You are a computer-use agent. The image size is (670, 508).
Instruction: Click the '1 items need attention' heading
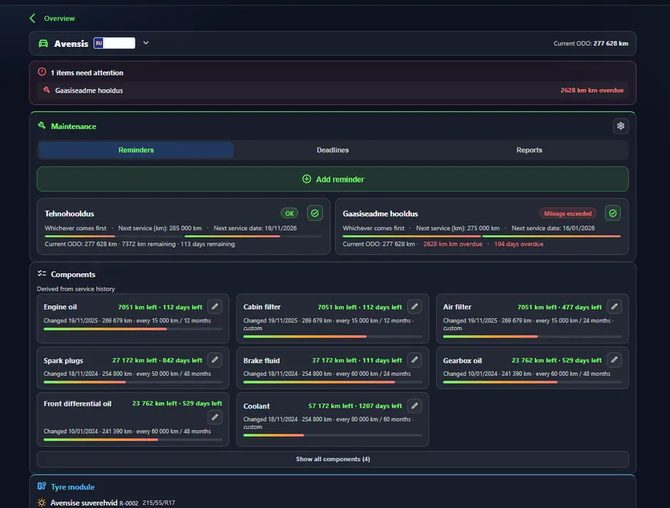click(87, 73)
